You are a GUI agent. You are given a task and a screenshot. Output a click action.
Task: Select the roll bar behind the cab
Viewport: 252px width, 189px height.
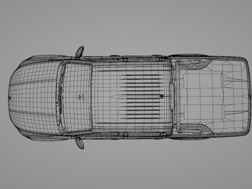(x=178, y=96)
